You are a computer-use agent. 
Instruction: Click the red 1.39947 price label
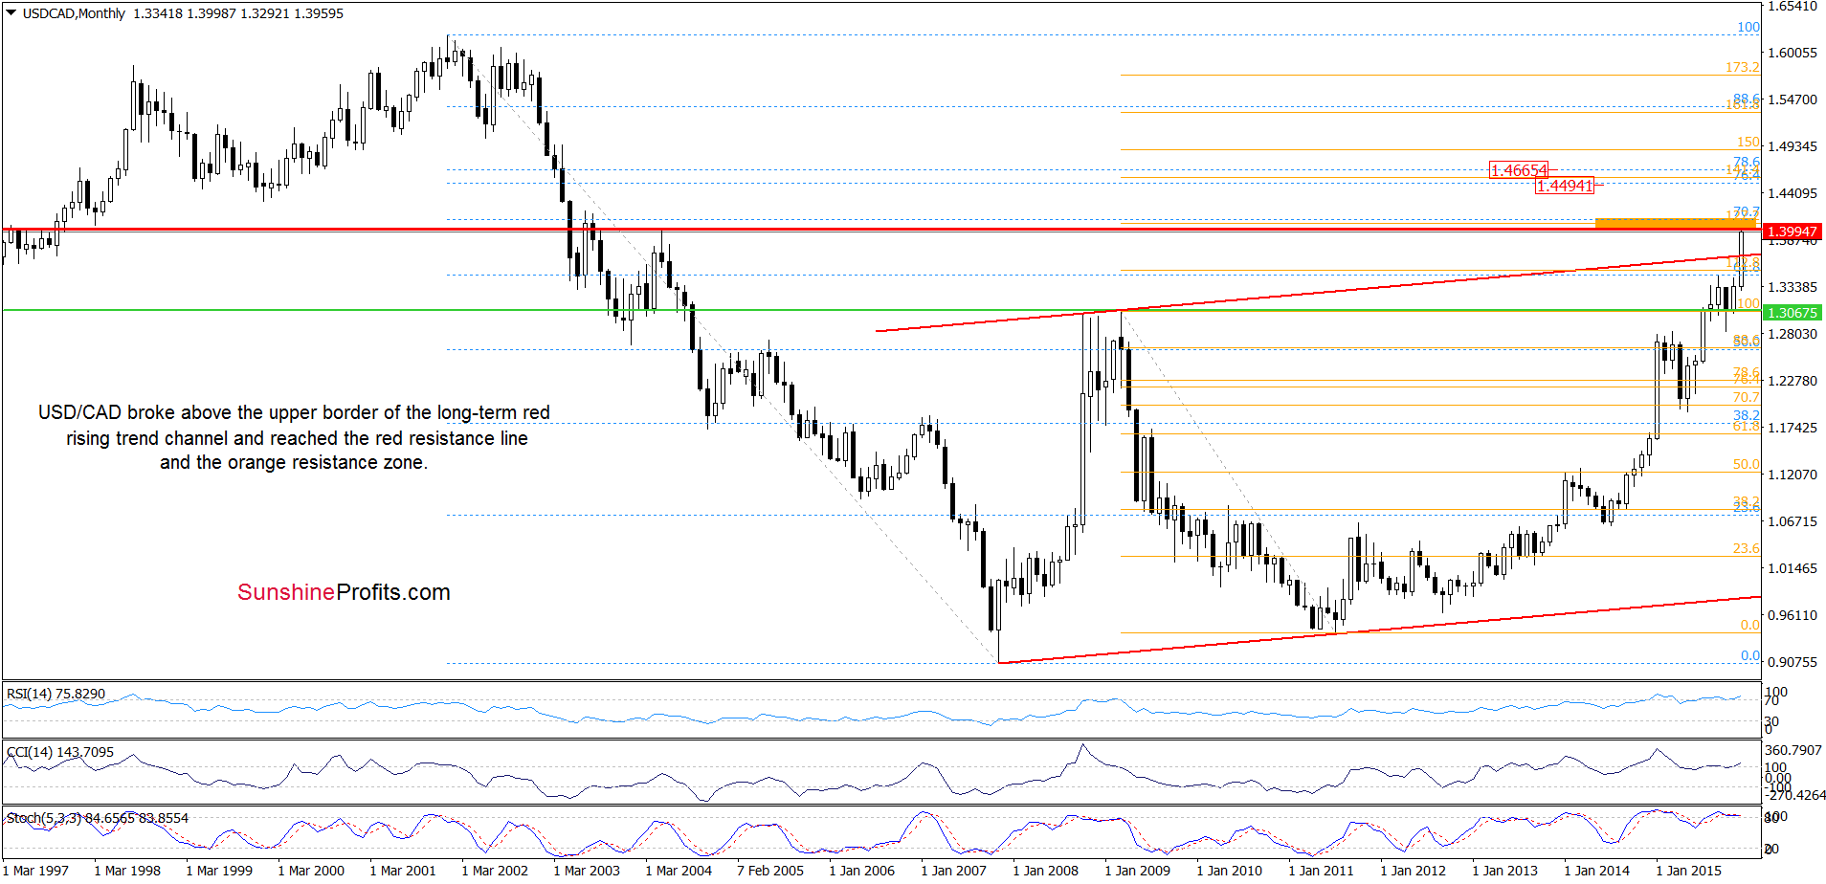pos(1792,232)
